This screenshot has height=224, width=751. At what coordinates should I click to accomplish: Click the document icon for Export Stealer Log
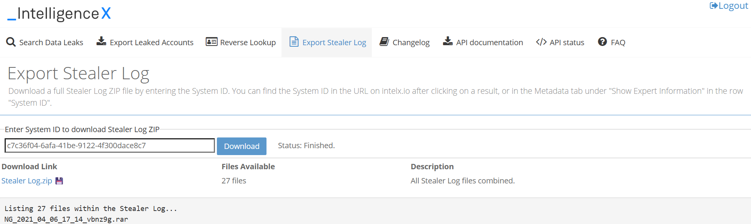294,42
